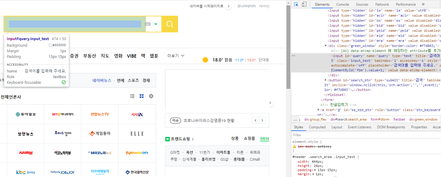The height and width of the screenshot is (177, 441).
Task: Show next issue arrow
Action: point(262,120)
